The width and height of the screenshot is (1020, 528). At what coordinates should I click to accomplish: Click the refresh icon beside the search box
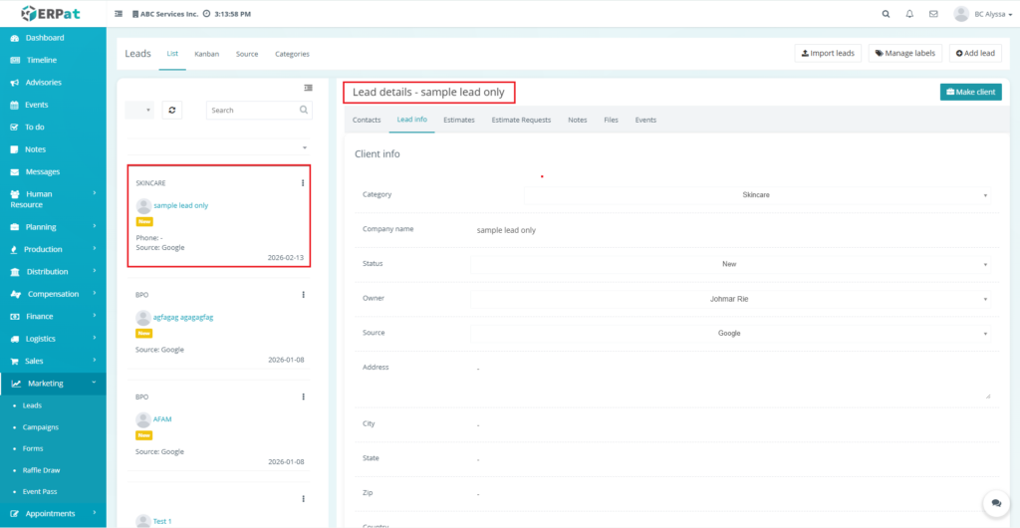[173, 110]
